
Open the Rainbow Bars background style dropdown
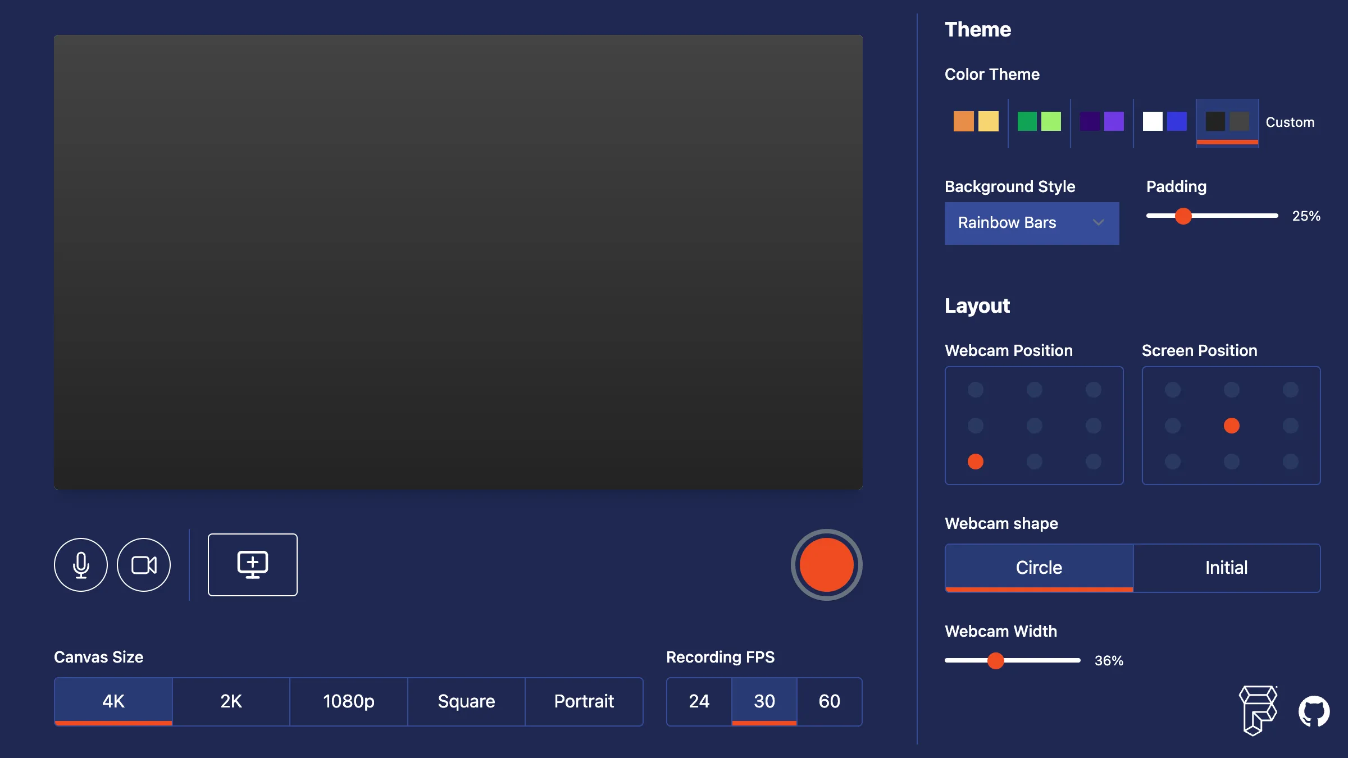[1032, 223]
